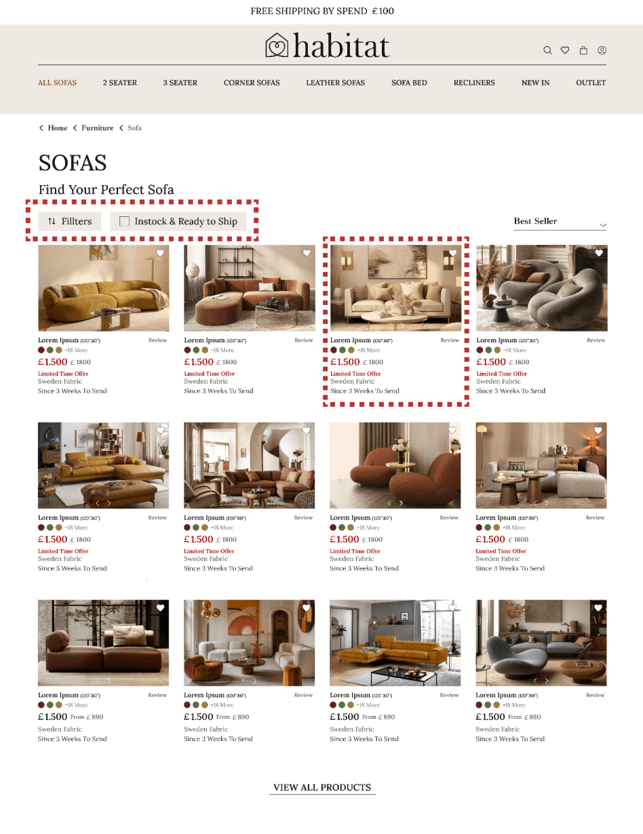Go to the 3 SEATER menu
This screenshot has width=643, height=834.
click(180, 83)
